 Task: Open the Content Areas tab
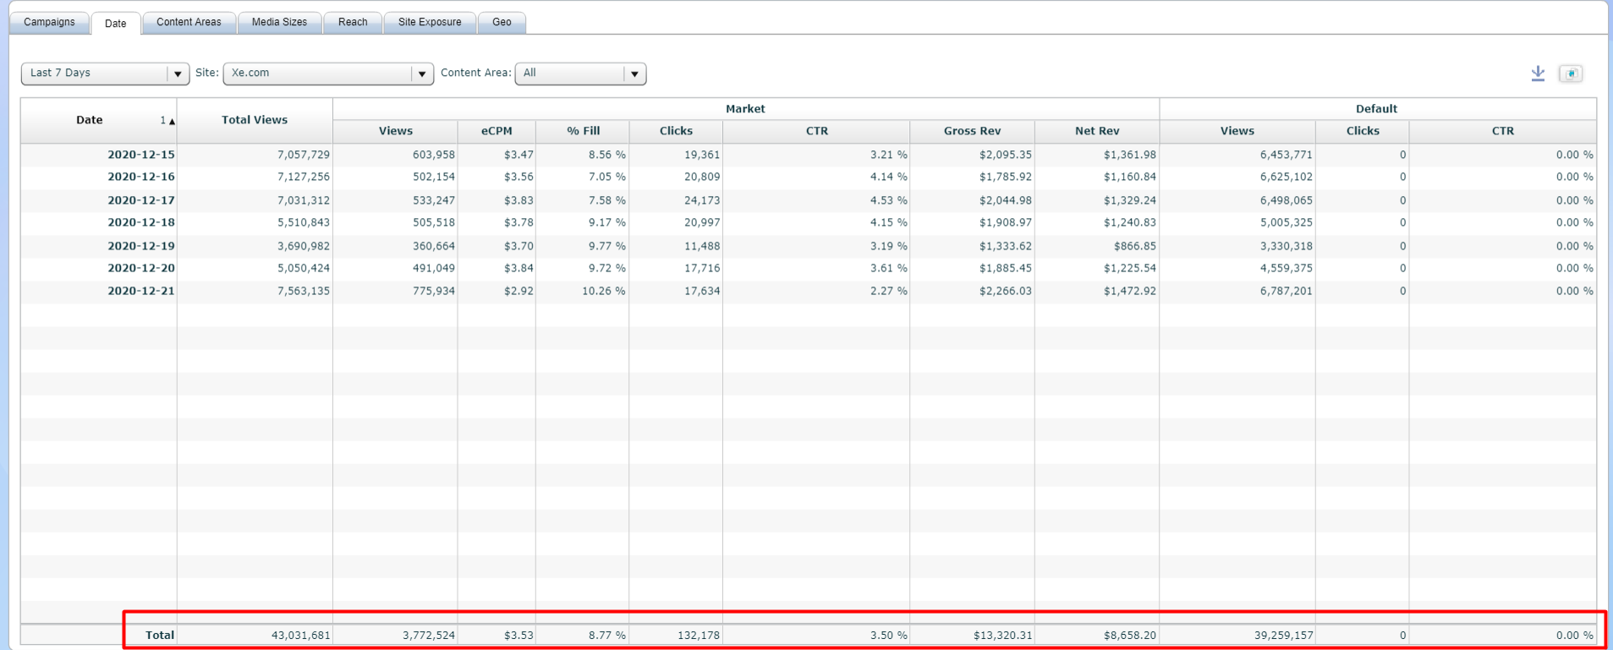click(189, 22)
